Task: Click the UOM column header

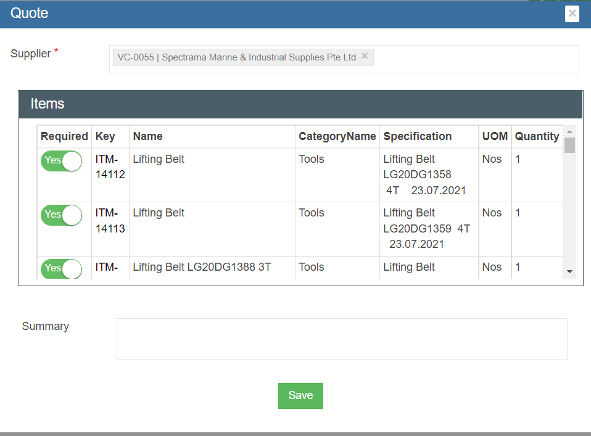Action: pyautogui.click(x=495, y=136)
